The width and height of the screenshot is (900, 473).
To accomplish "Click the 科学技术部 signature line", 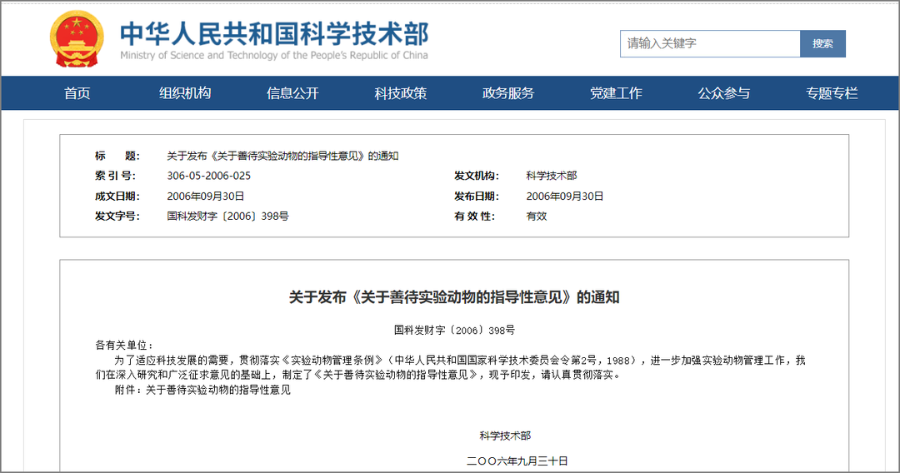I will (x=505, y=436).
